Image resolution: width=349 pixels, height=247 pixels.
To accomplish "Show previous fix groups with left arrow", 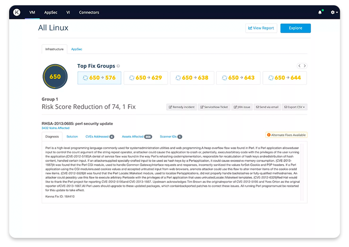I will (x=299, y=66).
